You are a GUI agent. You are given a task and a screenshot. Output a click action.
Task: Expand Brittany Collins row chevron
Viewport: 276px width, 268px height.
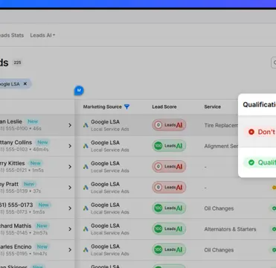click(70, 146)
